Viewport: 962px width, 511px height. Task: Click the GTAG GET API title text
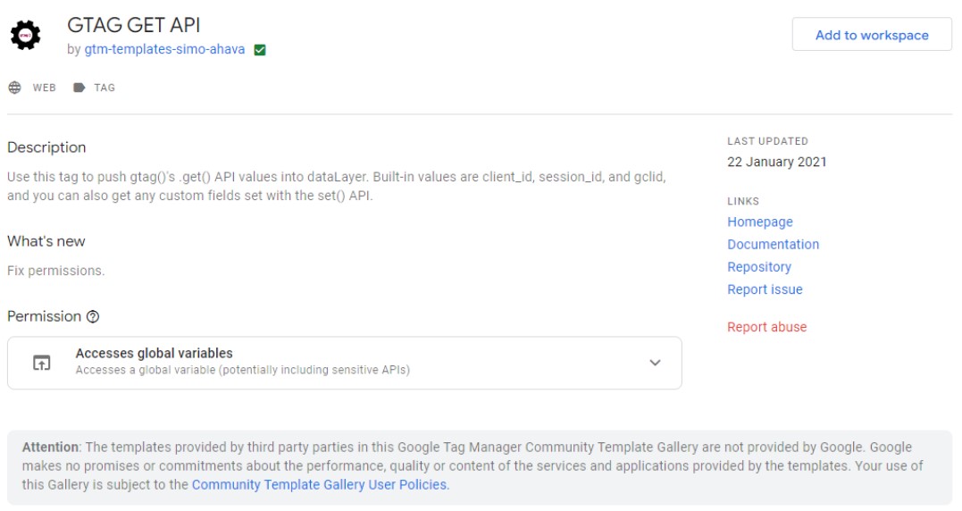pyautogui.click(x=134, y=24)
